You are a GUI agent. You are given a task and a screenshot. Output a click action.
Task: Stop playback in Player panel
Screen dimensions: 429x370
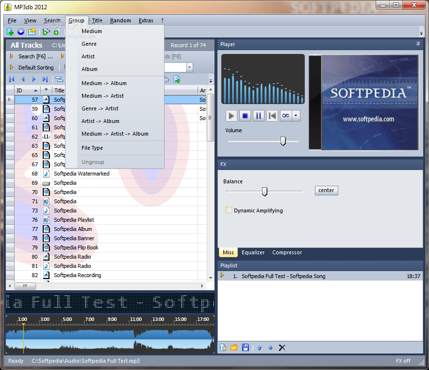pyautogui.click(x=245, y=116)
